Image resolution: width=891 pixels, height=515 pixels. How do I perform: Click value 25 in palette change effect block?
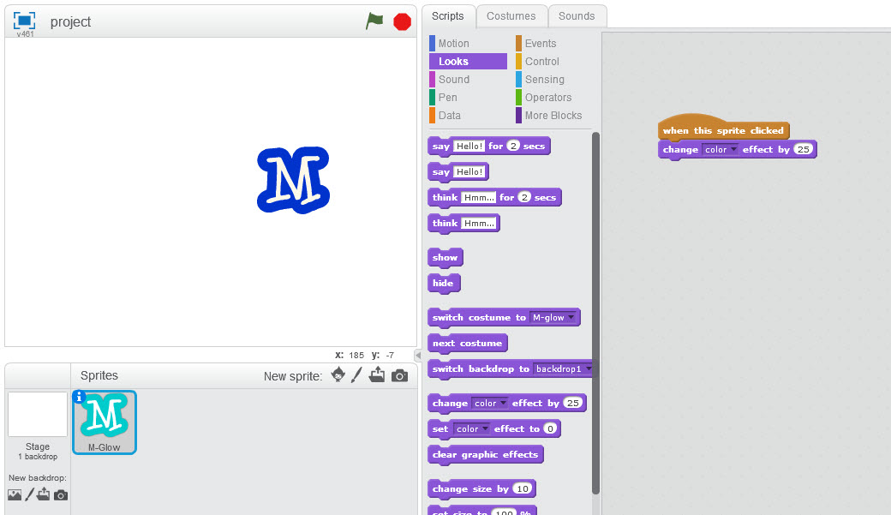[x=573, y=403]
